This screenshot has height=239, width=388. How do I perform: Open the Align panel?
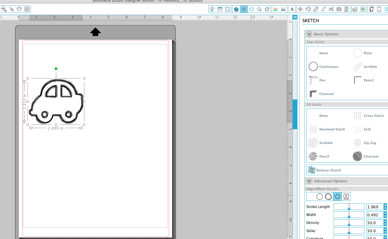pyautogui.click(x=331, y=9)
